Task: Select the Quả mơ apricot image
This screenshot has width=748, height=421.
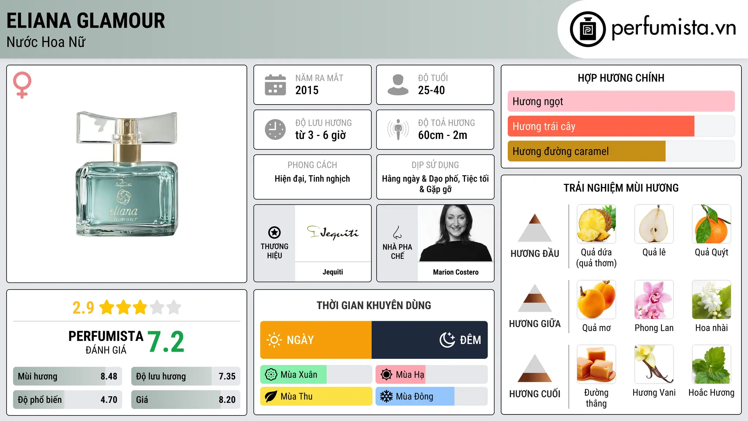Action: tap(596, 300)
